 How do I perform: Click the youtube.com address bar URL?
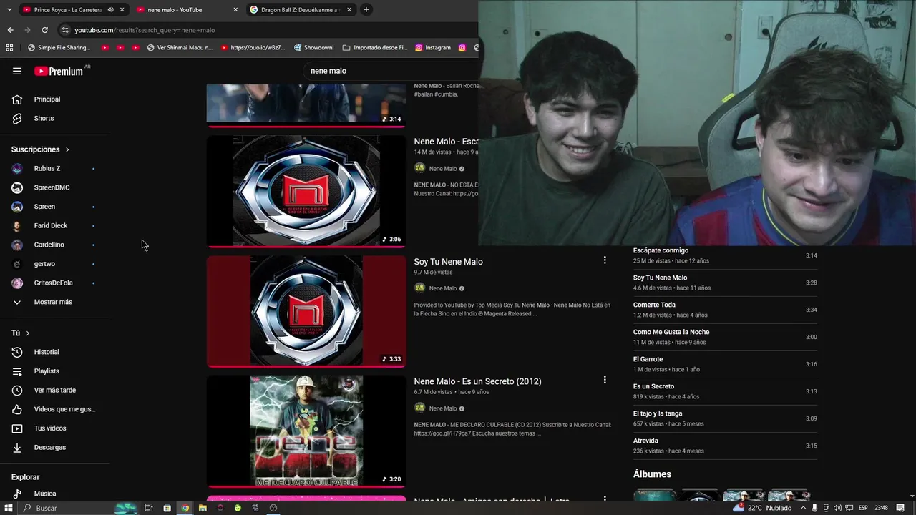145,30
